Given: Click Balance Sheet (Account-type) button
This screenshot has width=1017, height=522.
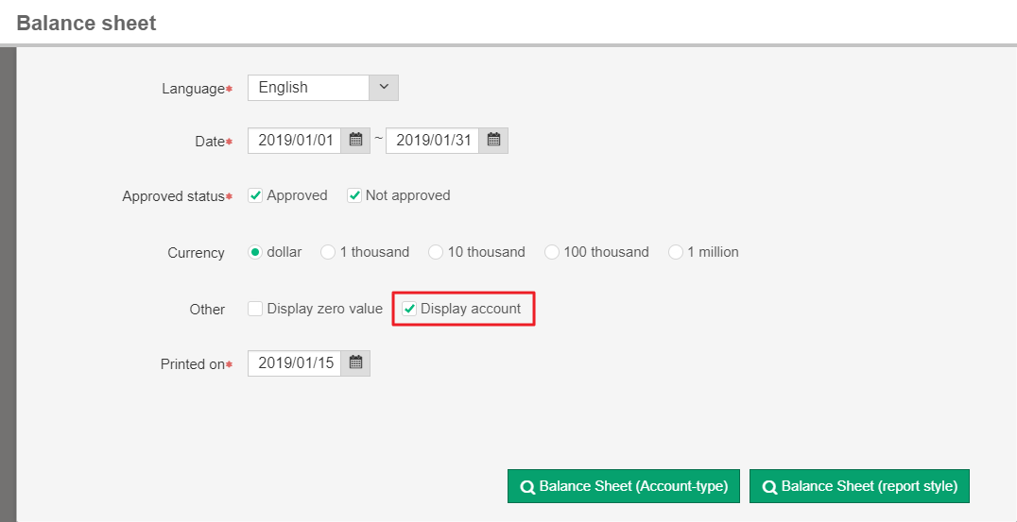Looking at the screenshot, I should coord(624,487).
